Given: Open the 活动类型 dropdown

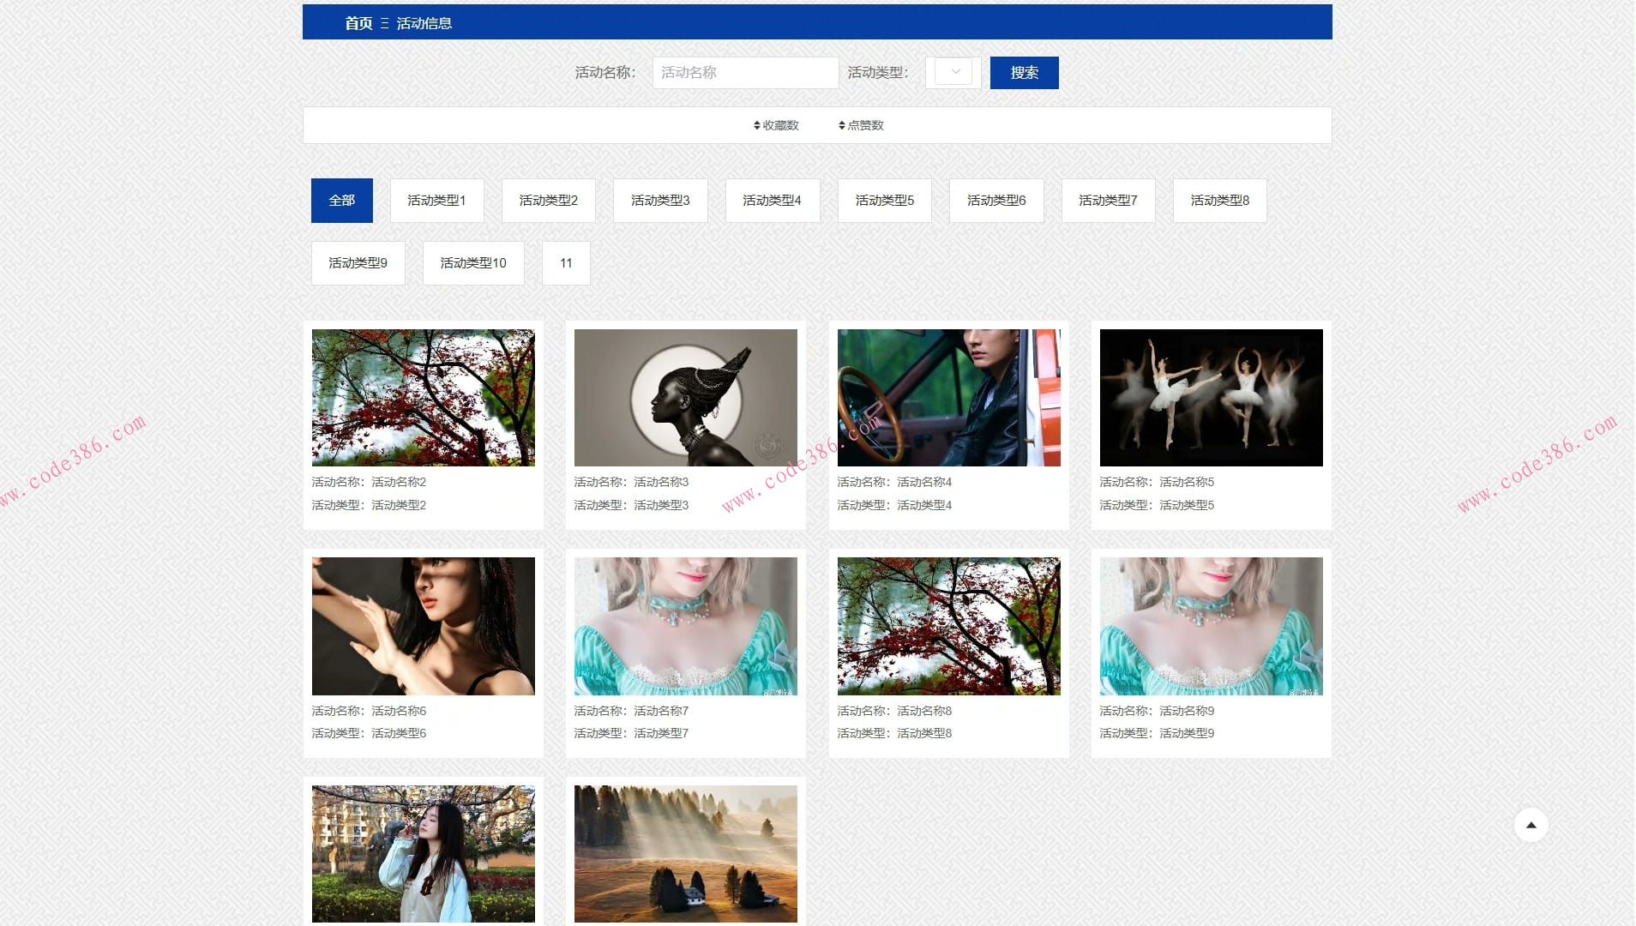Looking at the screenshot, I should click(x=953, y=72).
